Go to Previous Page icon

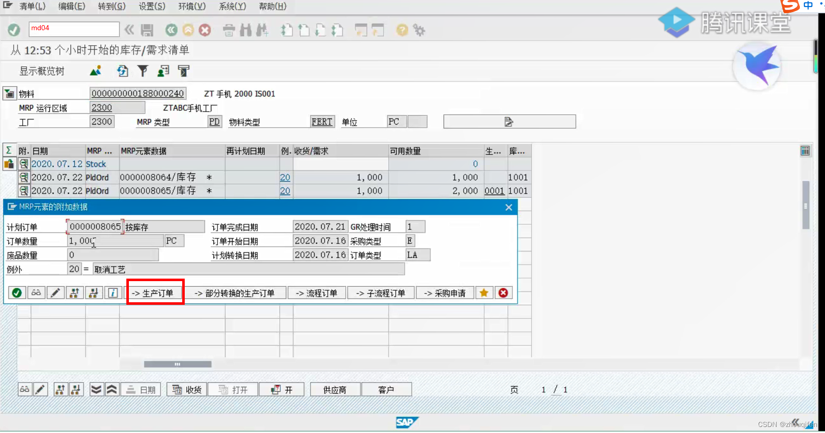(x=304, y=30)
